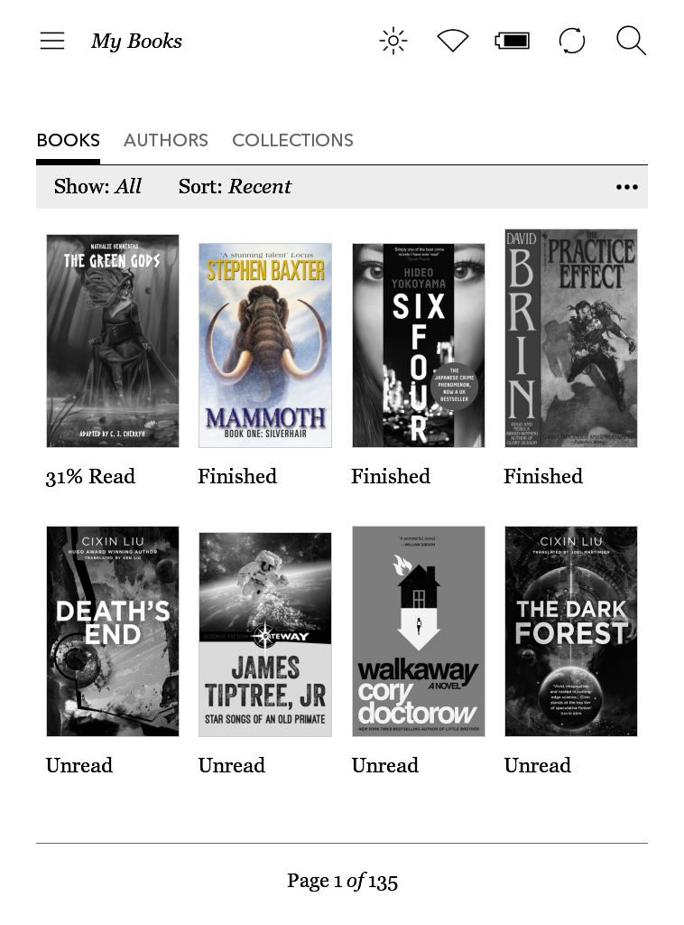Open search with the magnifier icon
The image size is (684, 925).
(631, 41)
